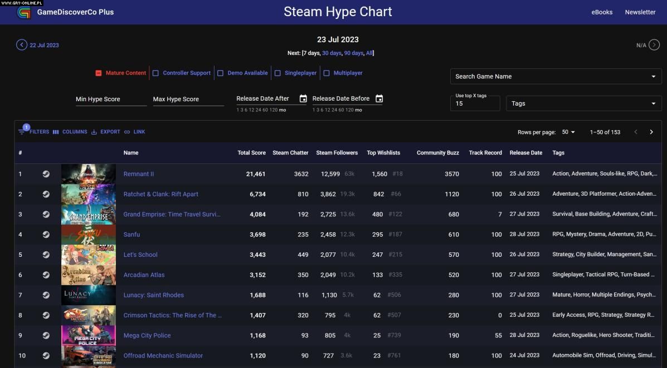Open the Columns selector icon
This screenshot has height=368, width=667.
56,132
